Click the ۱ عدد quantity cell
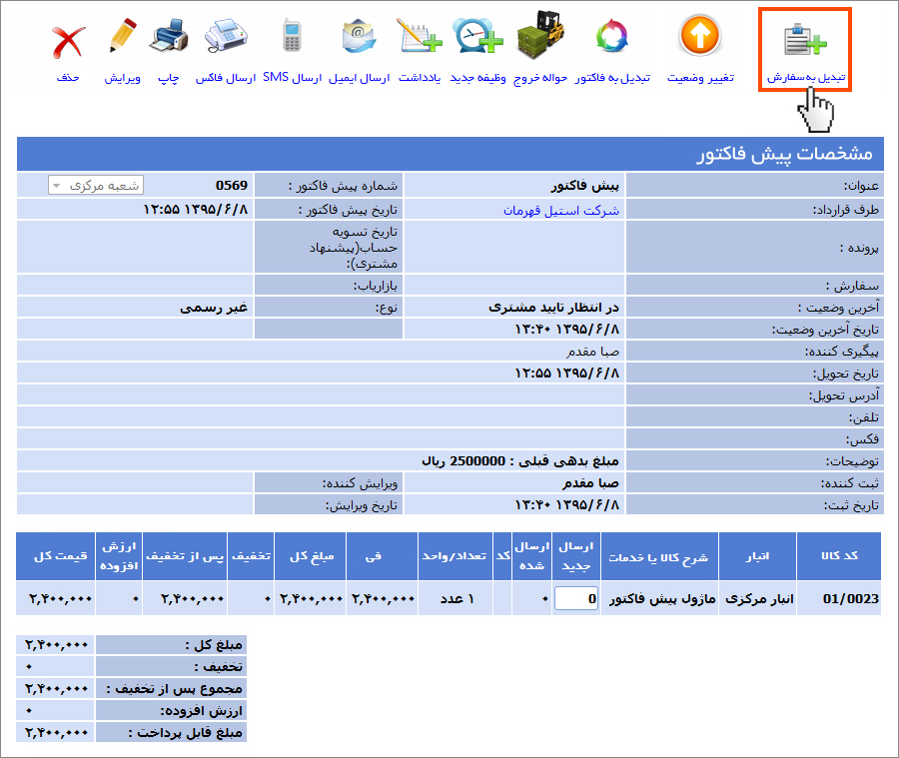Image resolution: width=899 pixels, height=758 pixels. 456,598
